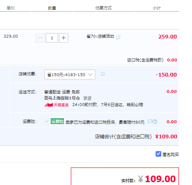This screenshot has height=185, width=192.
Task: Uncheck the 匿名购买 checkbox
Action: click(158, 154)
